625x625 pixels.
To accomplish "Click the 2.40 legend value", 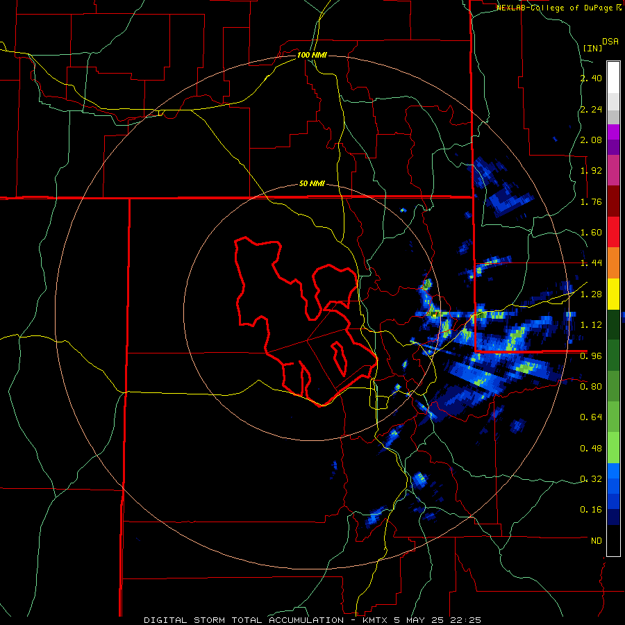I will click(x=591, y=78).
